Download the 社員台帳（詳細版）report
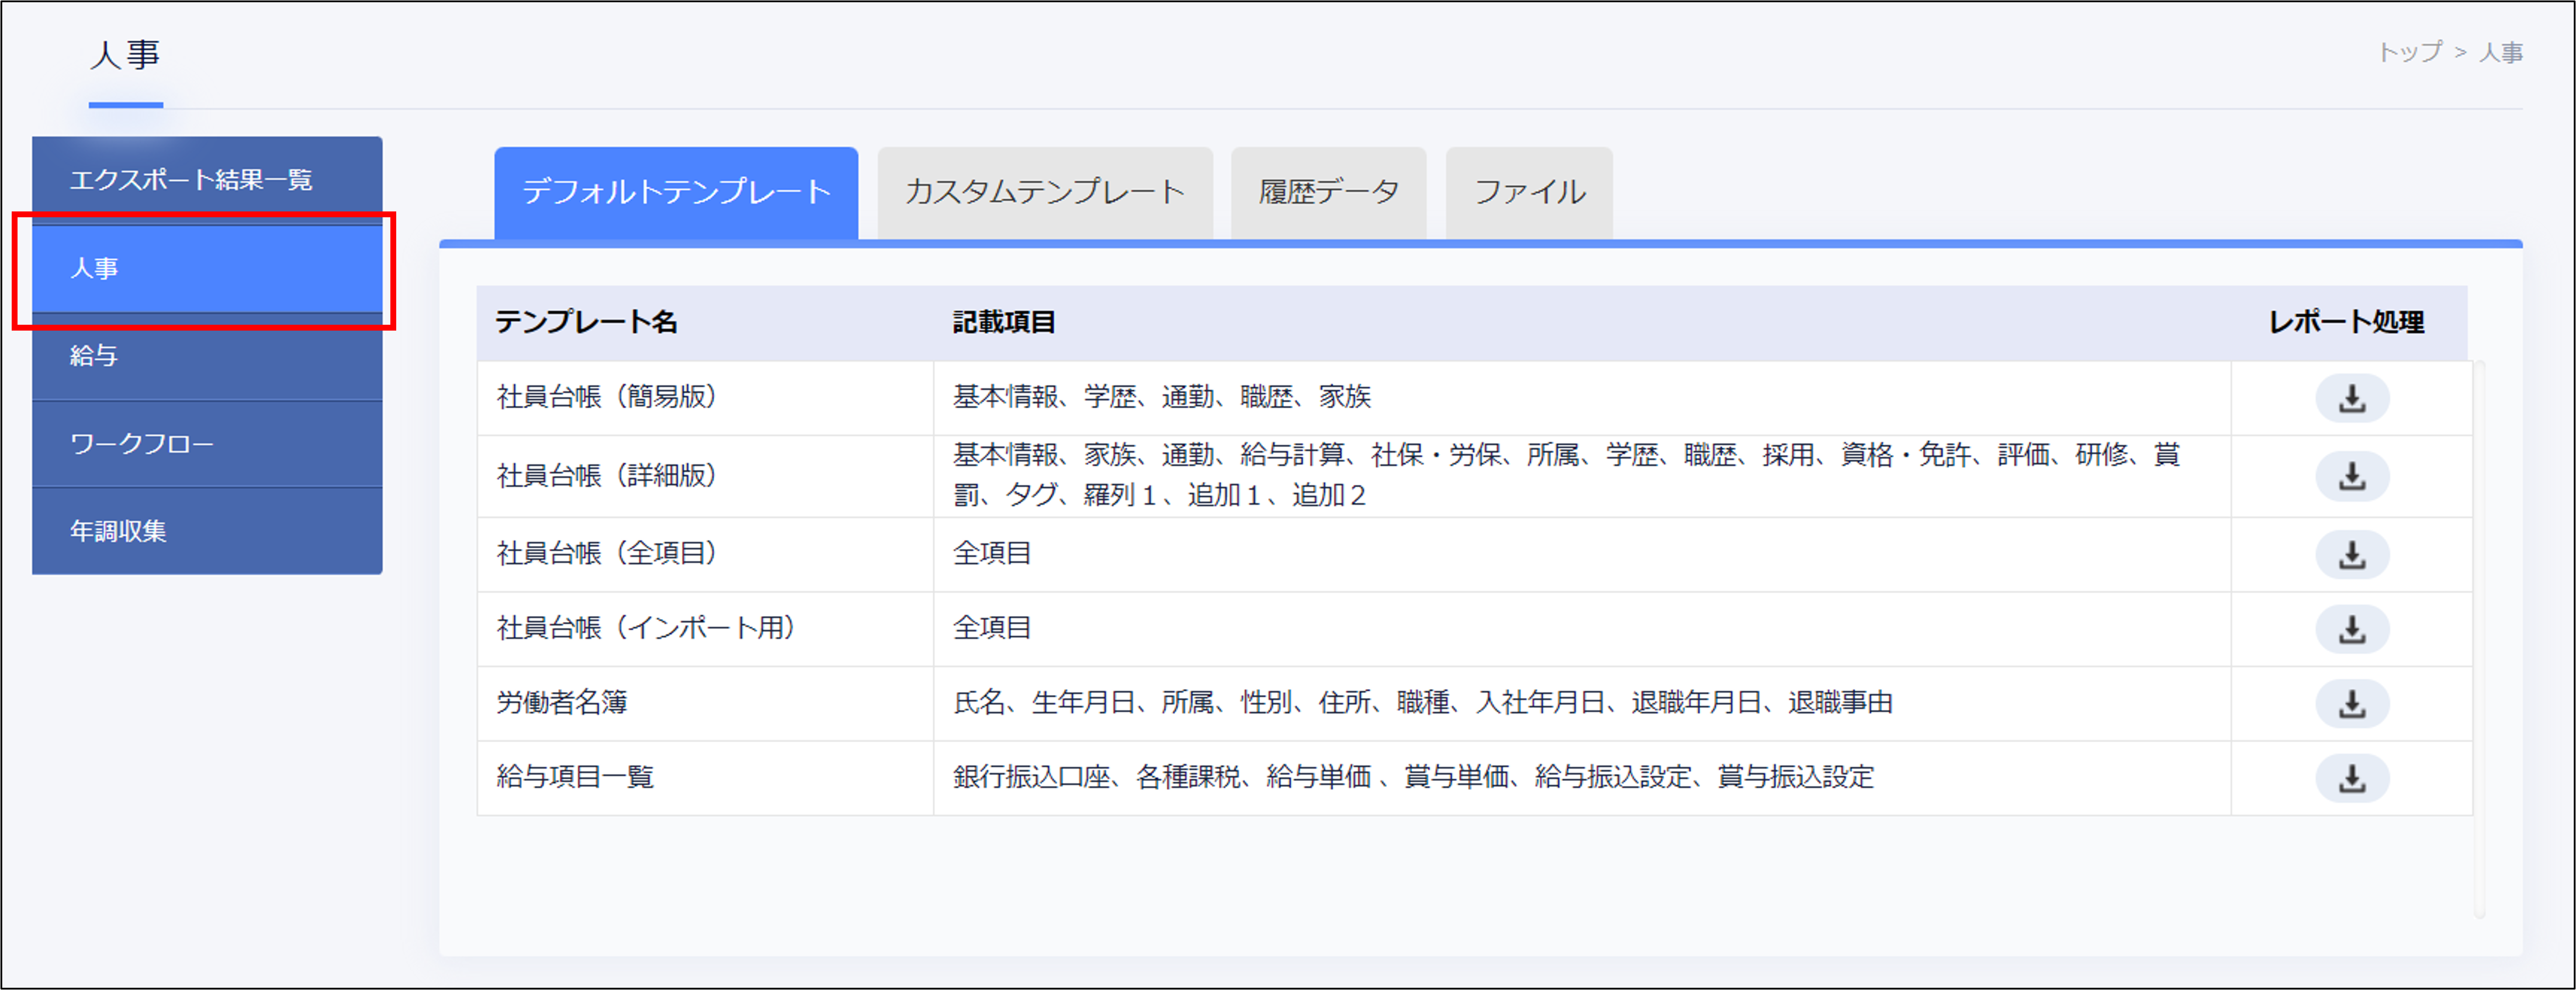This screenshot has height=990, width=2576. click(2351, 477)
